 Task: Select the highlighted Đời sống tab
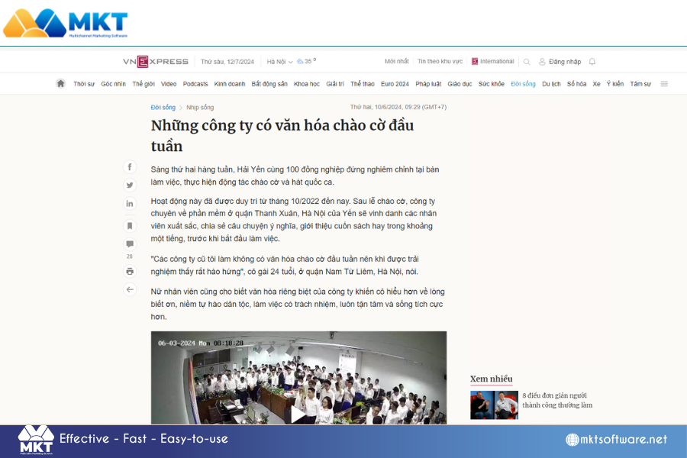[523, 84]
